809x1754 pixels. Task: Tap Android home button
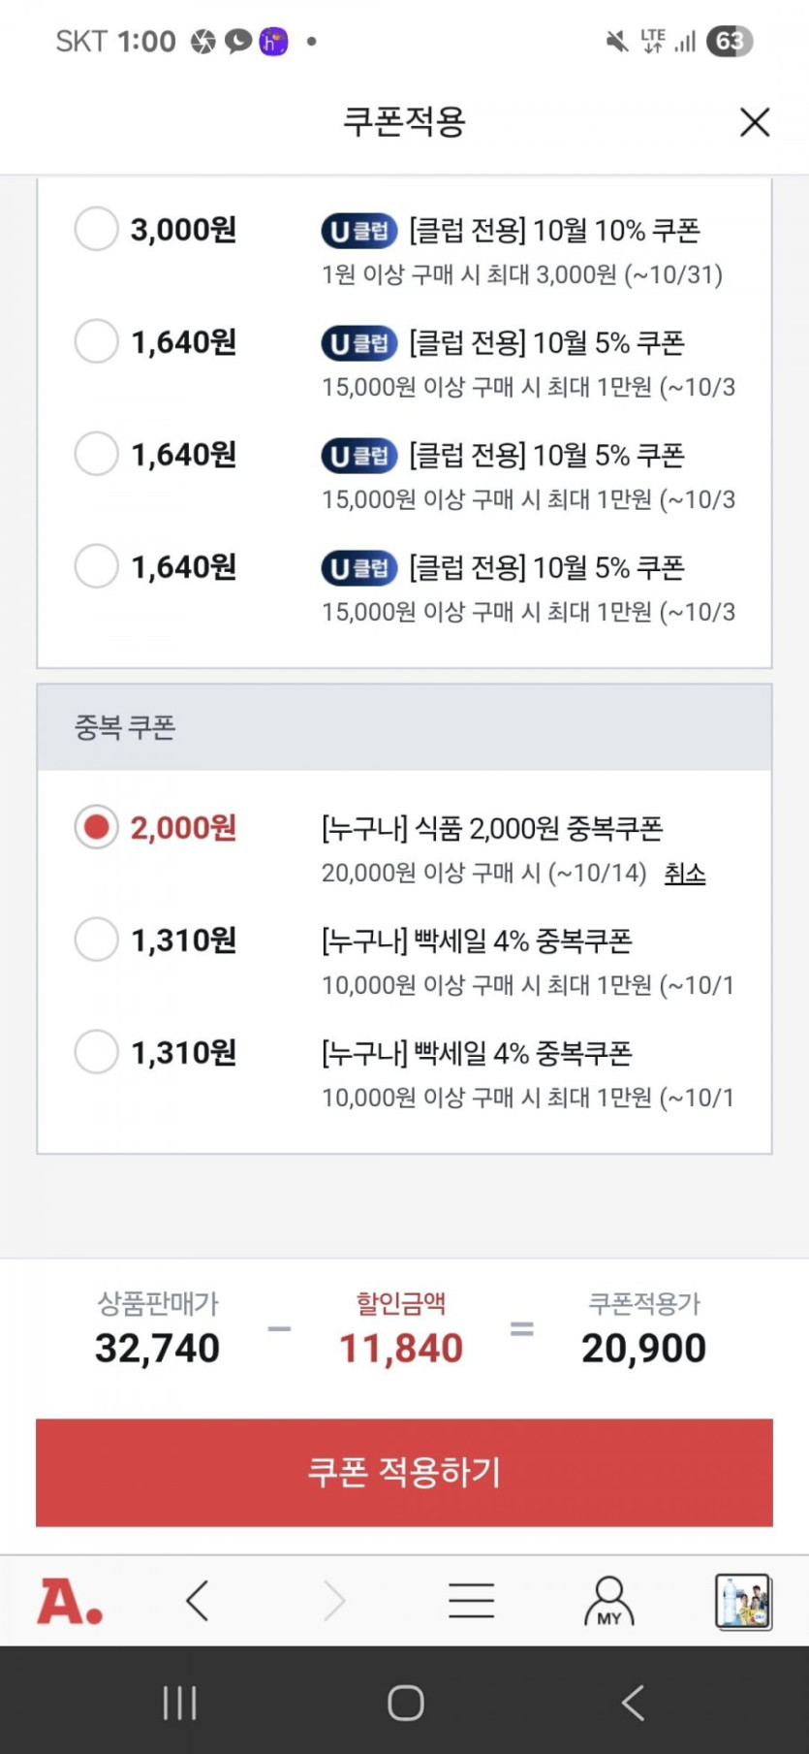pos(405,1703)
